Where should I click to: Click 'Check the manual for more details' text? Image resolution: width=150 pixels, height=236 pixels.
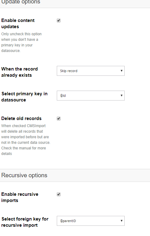23,151
